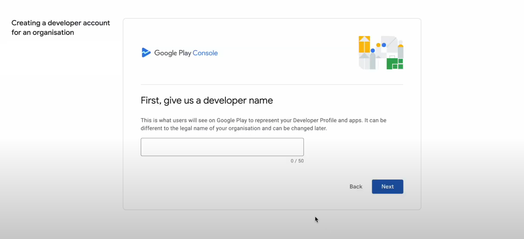This screenshot has width=524, height=239.
Task: Click the Next button
Action: point(387,186)
